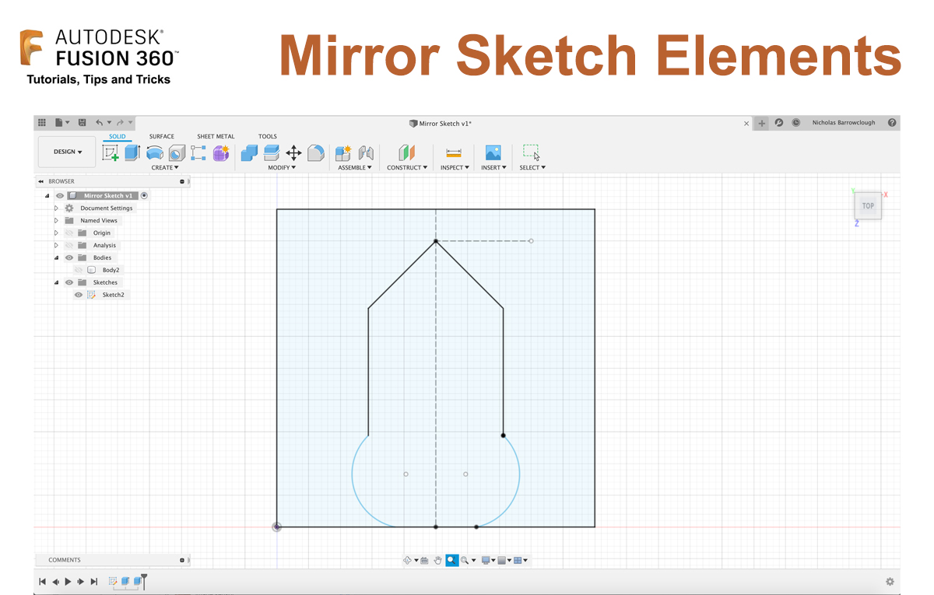
Task: Switch to the SHEET METAL tab
Action: [x=216, y=136]
